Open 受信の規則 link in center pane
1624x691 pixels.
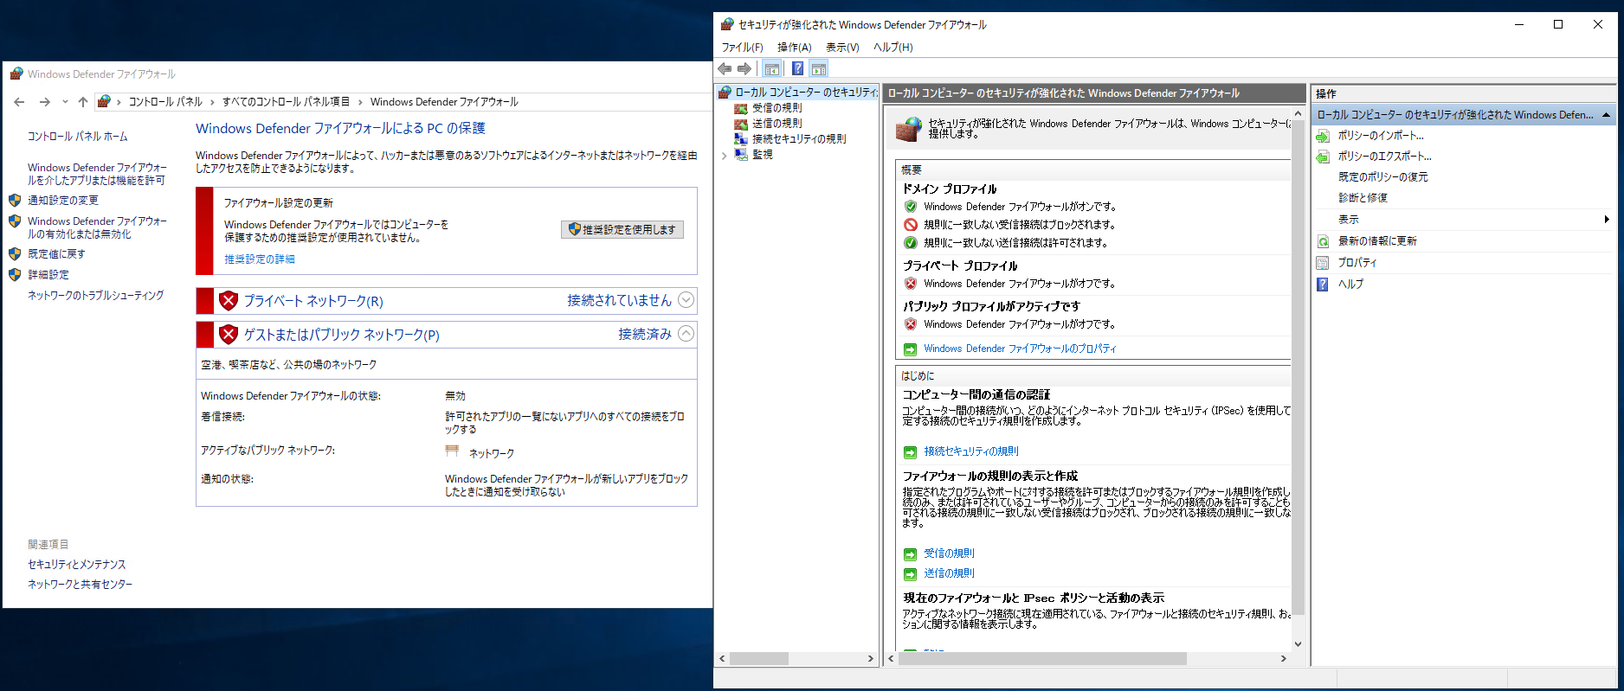click(x=949, y=553)
